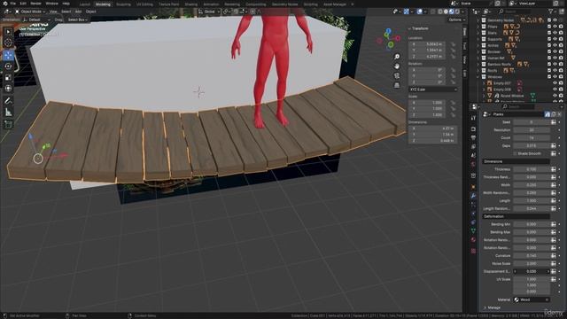The height and width of the screenshot is (319, 567).
Task: Click the viewport zoom magnifier icon
Action: point(397,57)
